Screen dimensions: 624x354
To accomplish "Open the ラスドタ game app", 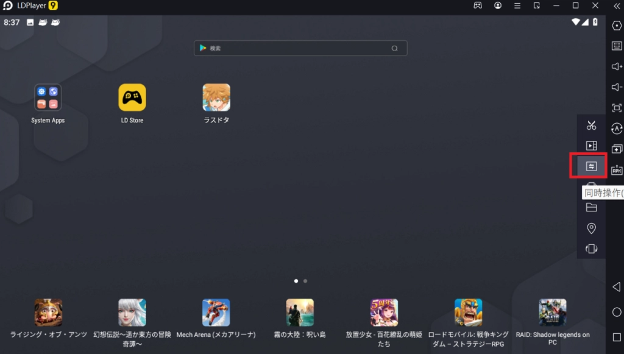I will 216,97.
